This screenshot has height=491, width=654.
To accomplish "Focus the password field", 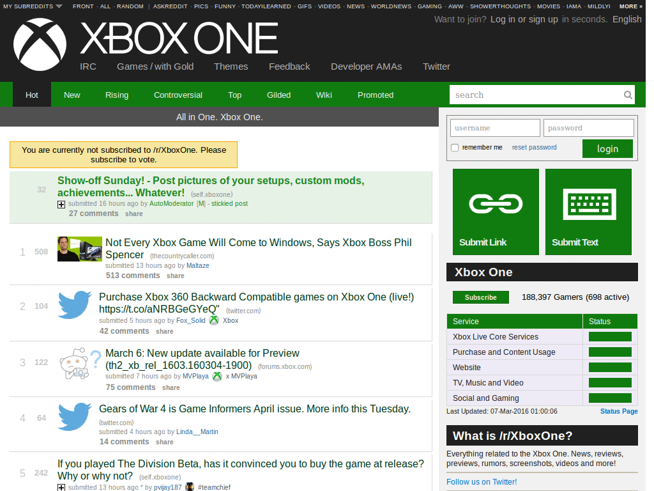I will (x=588, y=128).
